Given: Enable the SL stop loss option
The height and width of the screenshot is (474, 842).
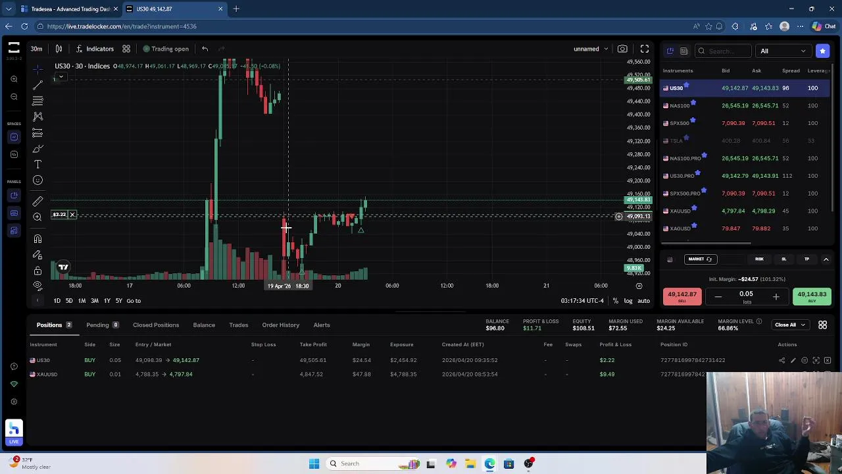Looking at the screenshot, I should pyautogui.click(x=783, y=259).
